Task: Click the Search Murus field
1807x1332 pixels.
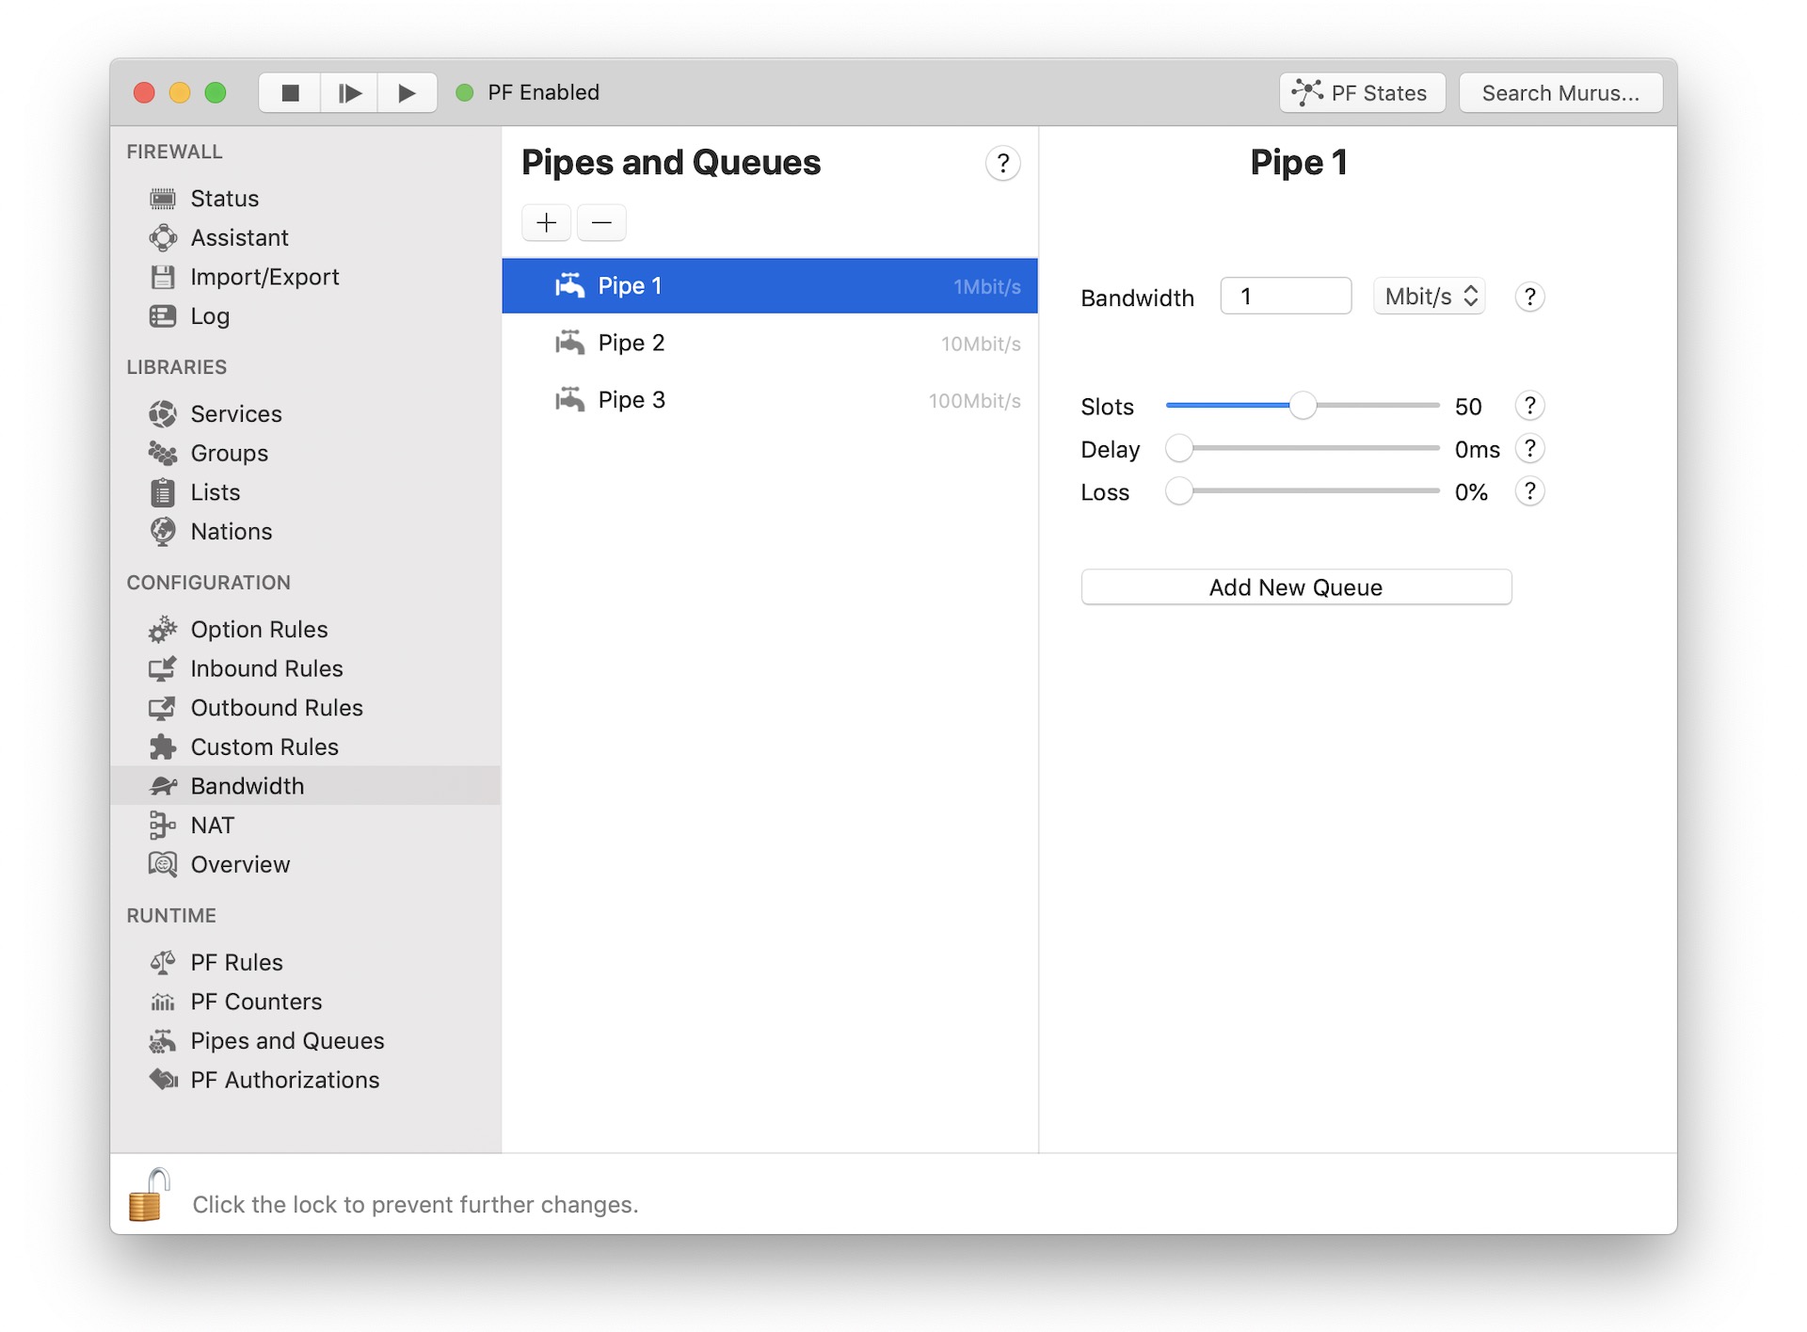Action: point(1560,93)
